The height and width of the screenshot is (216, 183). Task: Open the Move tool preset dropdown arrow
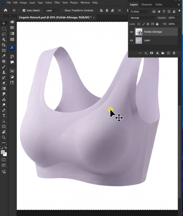[18, 11]
